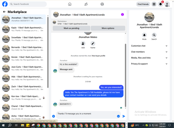174x128 pixels.
Task: Open File Explorer from the taskbar
Action: pyautogui.click(x=23, y=125)
